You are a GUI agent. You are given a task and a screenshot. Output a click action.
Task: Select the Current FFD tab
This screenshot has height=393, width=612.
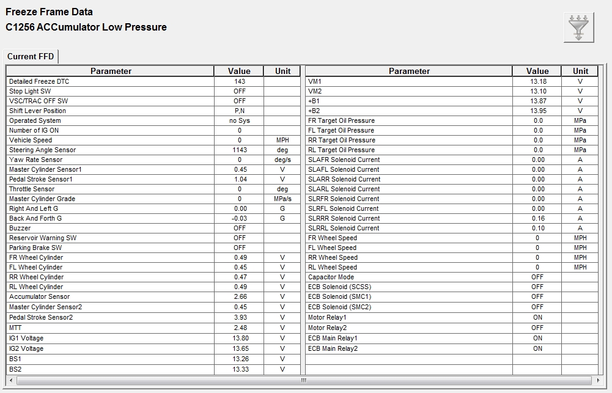click(x=31, y=57)
